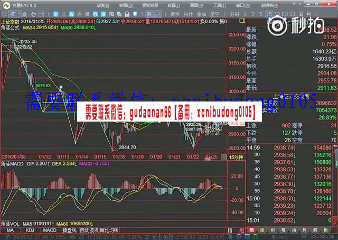
Task: Click the 创业板指 index in status bar
Action: click(x=163, y=237)
